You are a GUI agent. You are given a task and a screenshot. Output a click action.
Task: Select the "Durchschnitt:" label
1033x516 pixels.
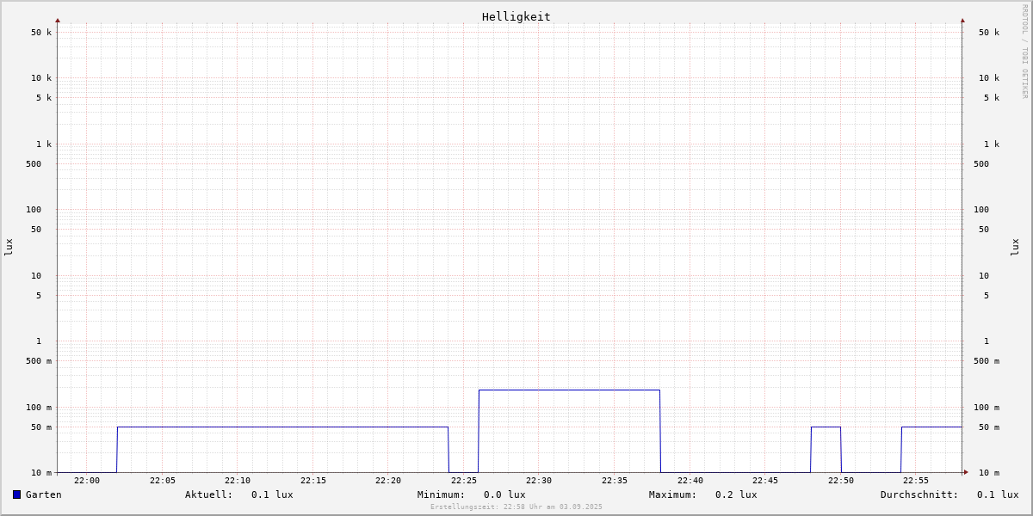pos(919,494)
